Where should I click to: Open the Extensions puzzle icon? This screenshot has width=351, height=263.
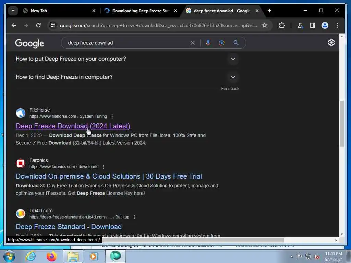[x=282, y=25]
